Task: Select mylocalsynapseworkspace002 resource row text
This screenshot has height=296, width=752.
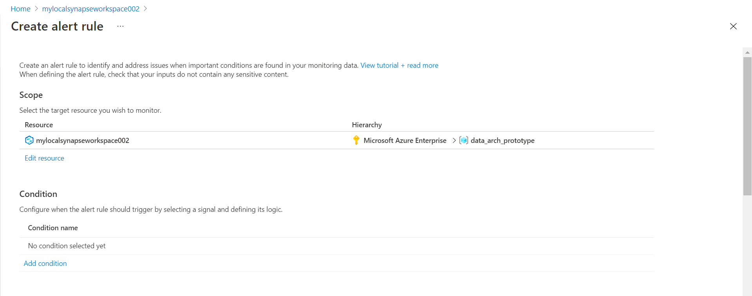Action: click(x=83, y=140)
